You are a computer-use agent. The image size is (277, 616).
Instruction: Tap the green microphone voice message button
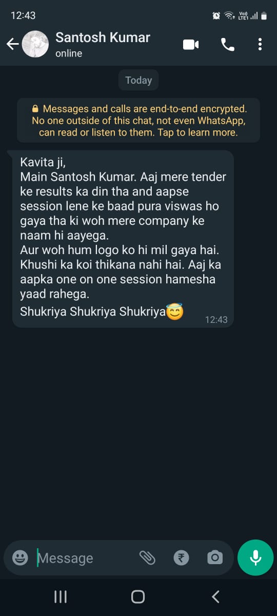point(255,557)
